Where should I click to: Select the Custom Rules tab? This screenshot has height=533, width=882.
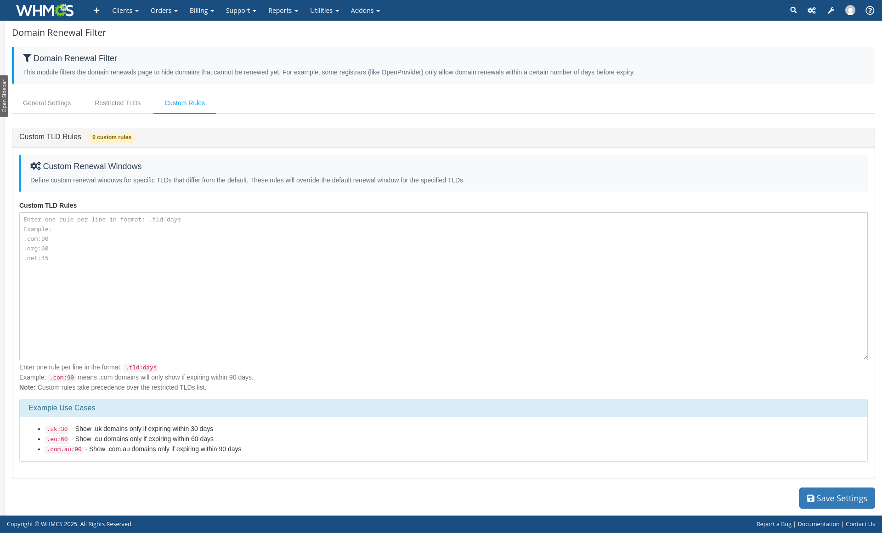pos(185,103)
